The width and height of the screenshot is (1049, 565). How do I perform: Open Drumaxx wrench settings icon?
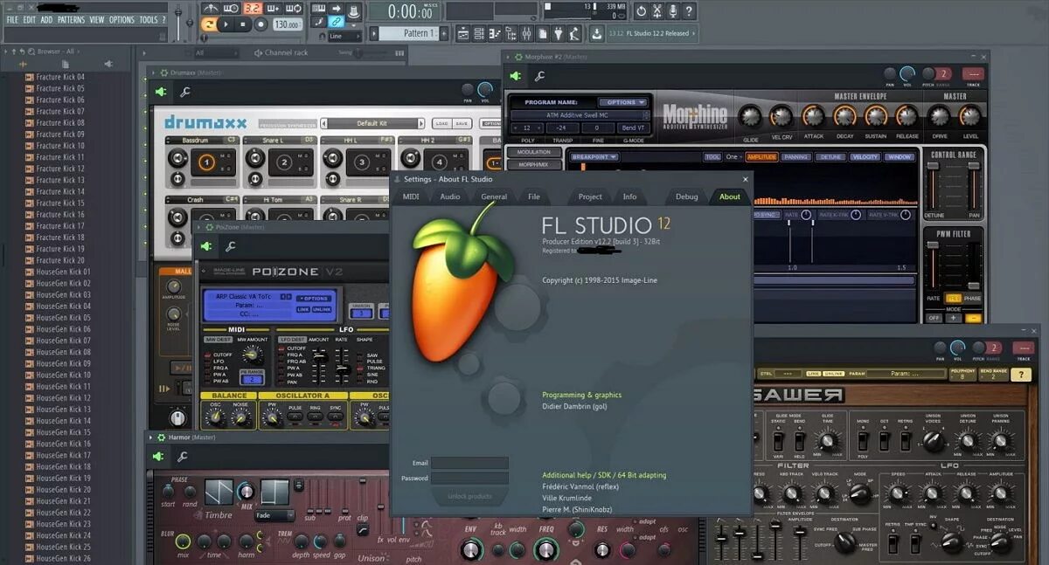click(185, 93)
